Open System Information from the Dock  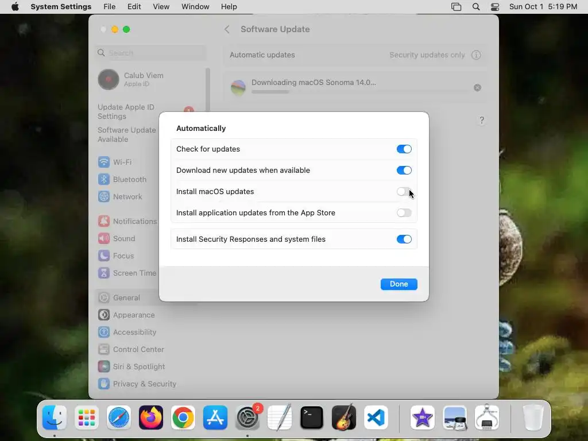click(x=487, y=417)
